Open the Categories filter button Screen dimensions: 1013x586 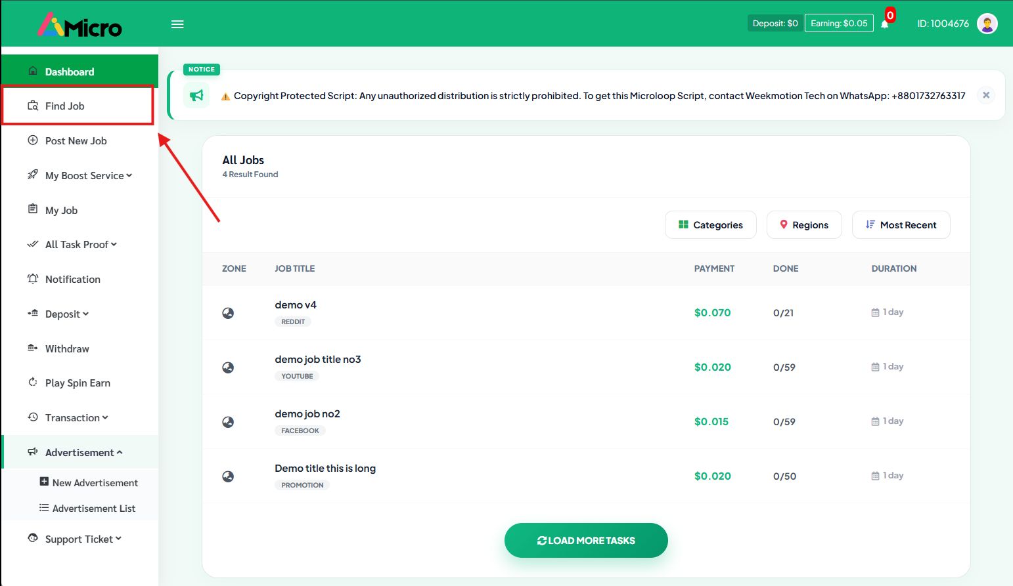click(x=711, y=224)
